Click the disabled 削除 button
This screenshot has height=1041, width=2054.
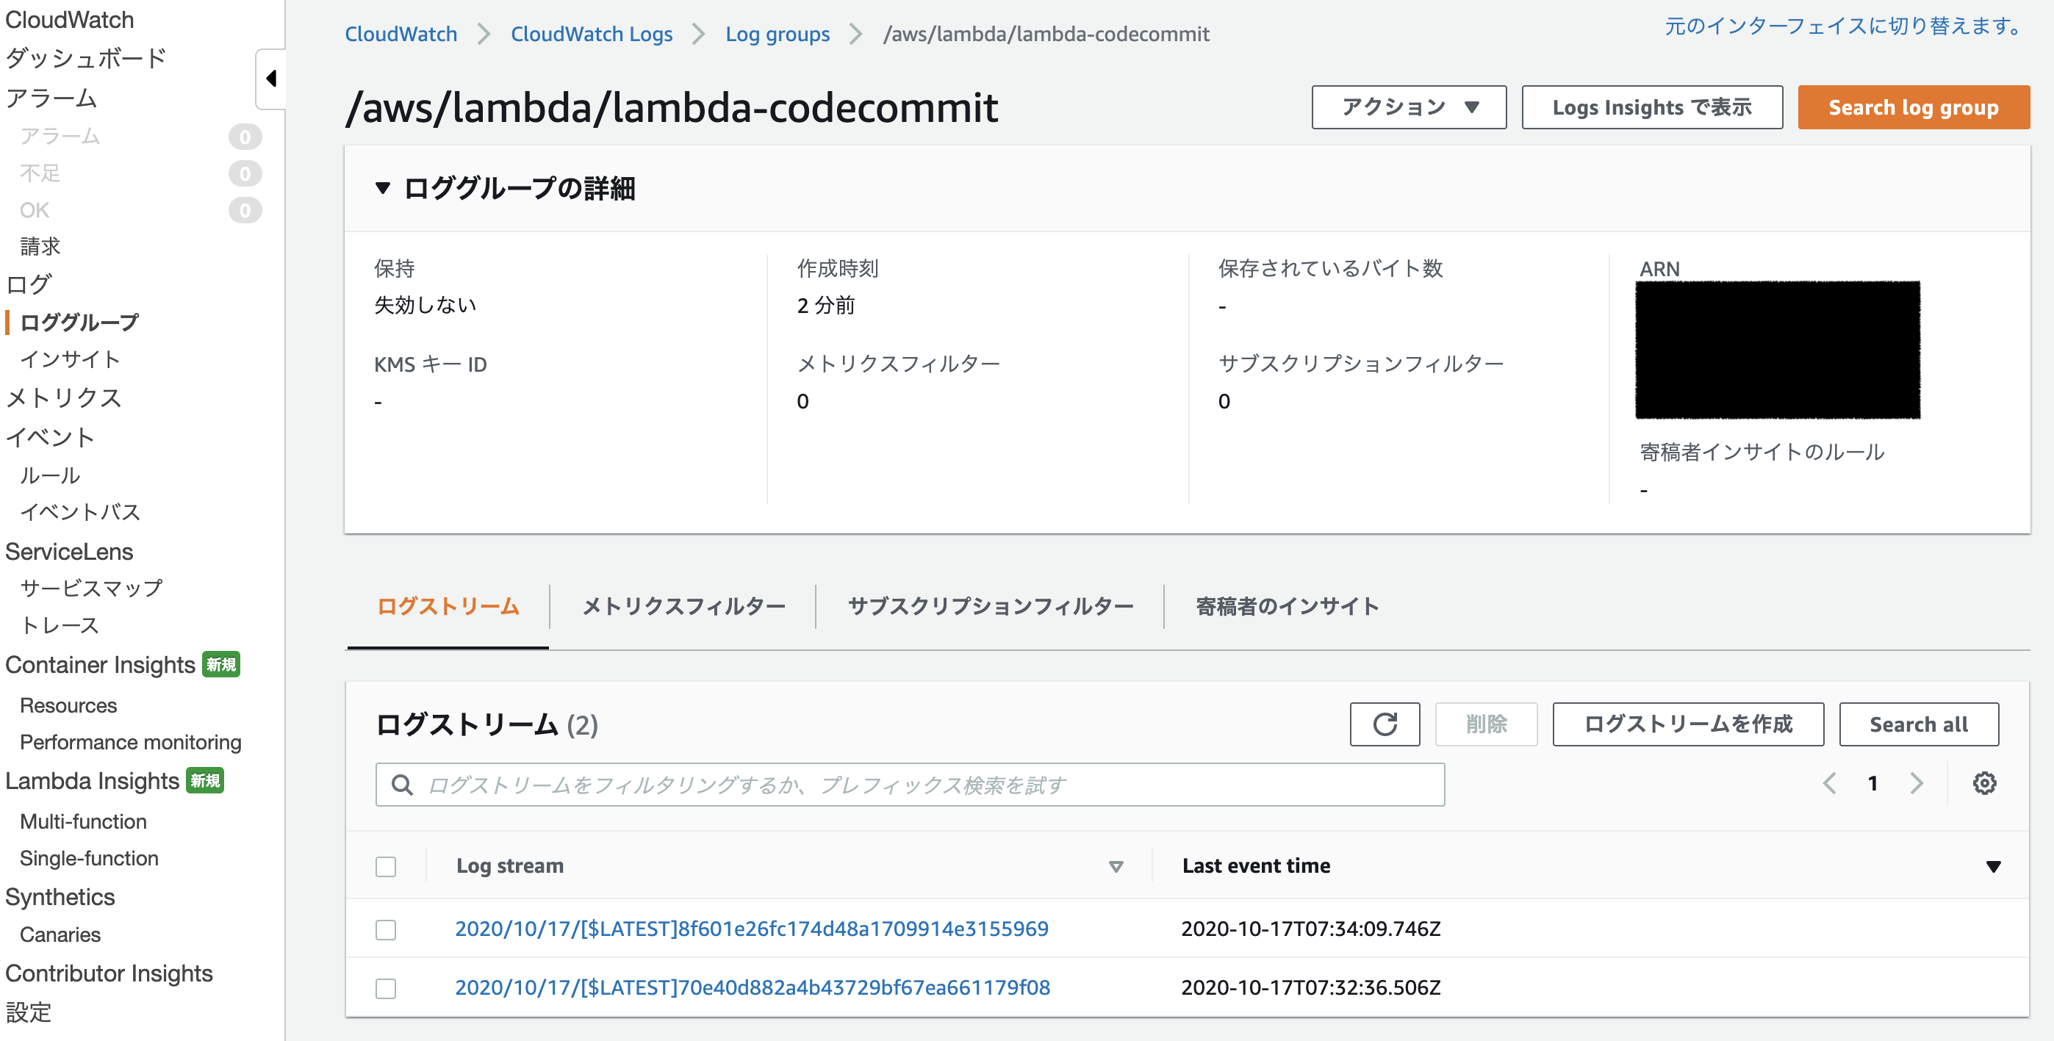tap(1486, 724)
